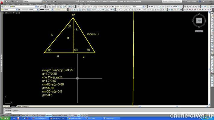Open the workspace selector dropdown in title bar
The width and height of the screenshot is (214, 120).
click(x=42, y=1)
